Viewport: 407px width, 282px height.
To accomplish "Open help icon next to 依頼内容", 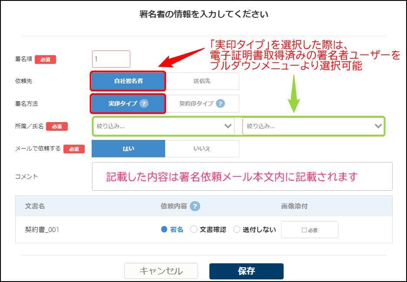I will click(x=195, y=206).
